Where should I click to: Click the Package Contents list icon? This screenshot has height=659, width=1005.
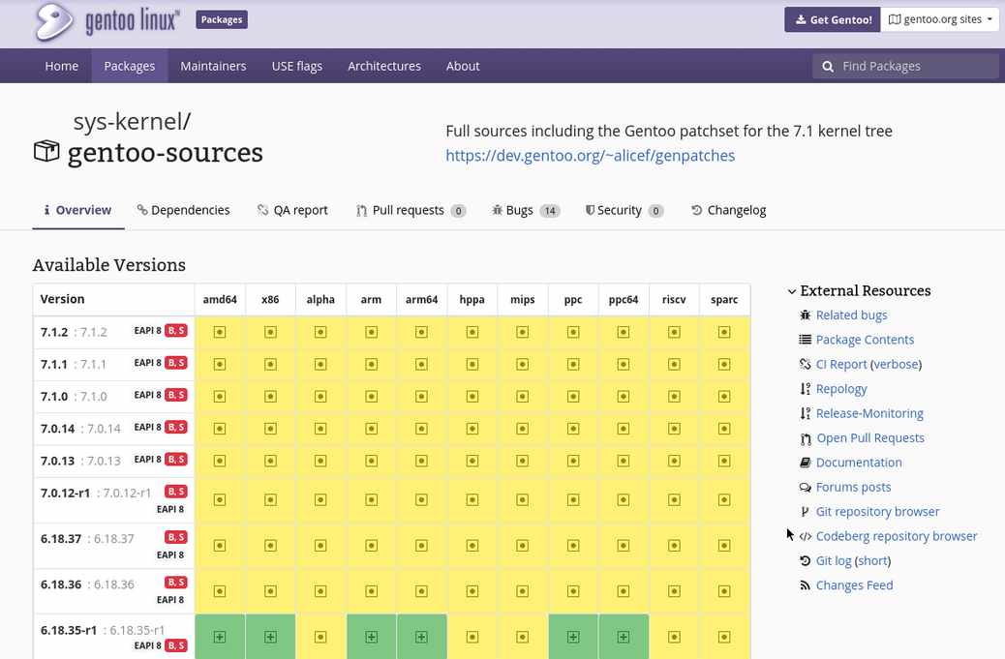[x=805, y=340]
